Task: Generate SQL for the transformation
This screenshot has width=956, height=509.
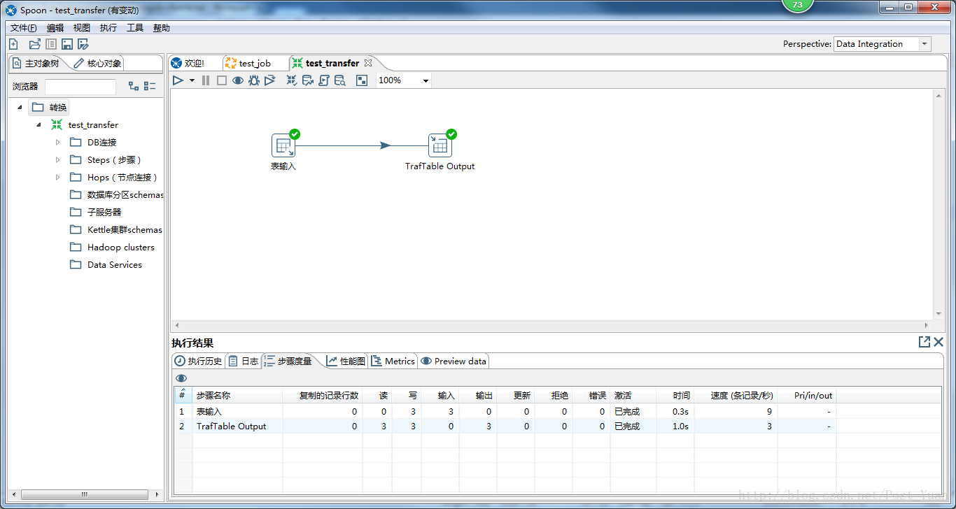Action: pyautogui.click(x=324, y=80)
